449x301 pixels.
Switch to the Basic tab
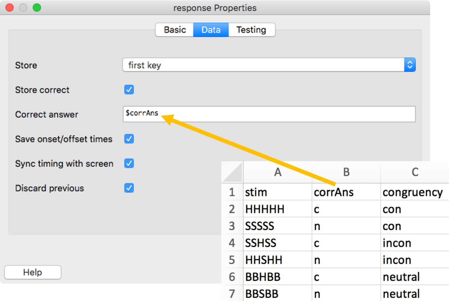pos(174,30)
